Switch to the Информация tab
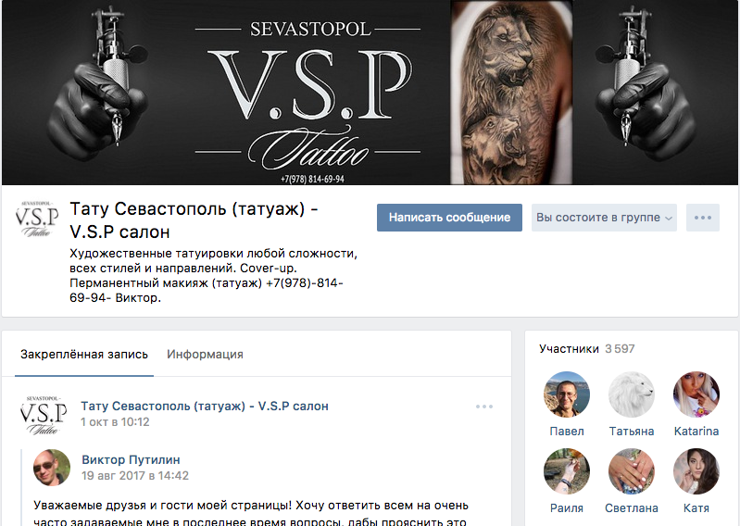The width and height of the screenshot is (740, 526). click(x=205, y=355)
